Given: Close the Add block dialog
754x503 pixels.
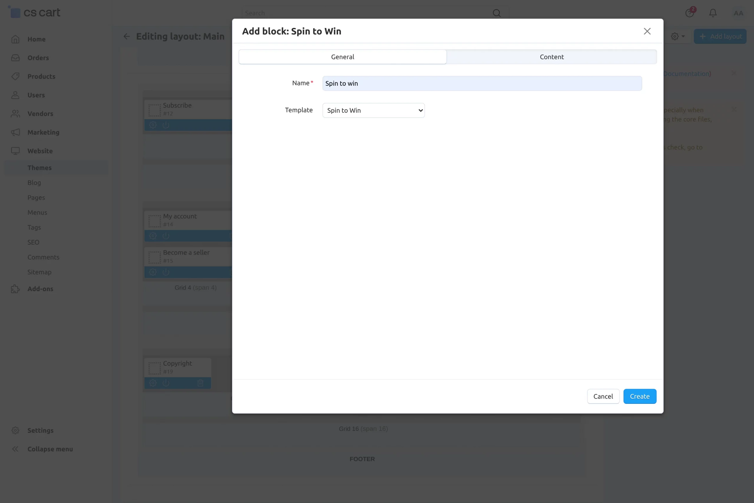Looking at the screenshot, I should click(x=647, y=31).
